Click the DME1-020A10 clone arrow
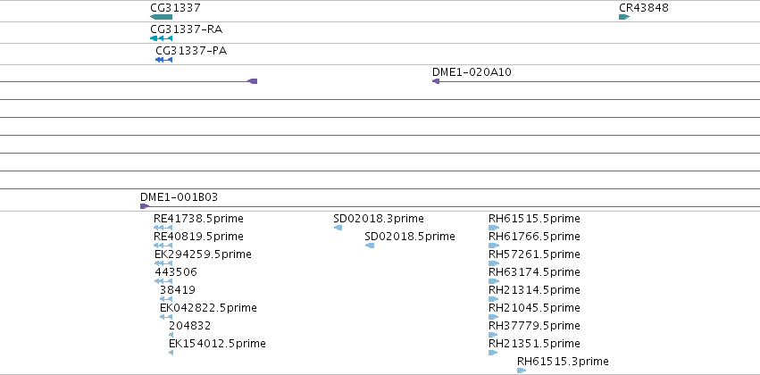 click(x=436, y=81)
